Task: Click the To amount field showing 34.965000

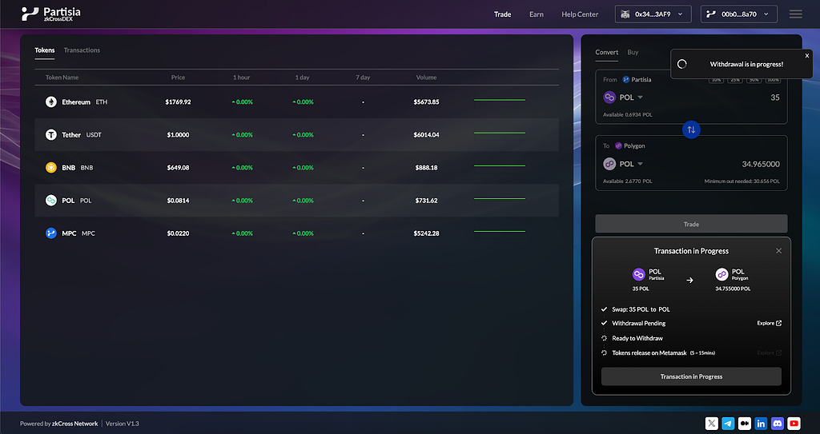Action: pos(761,164)
